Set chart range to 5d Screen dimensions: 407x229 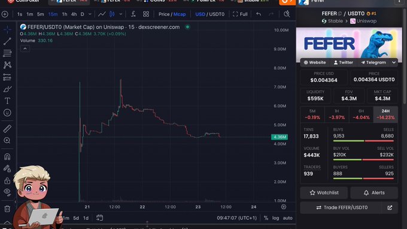tap(76, 218)
